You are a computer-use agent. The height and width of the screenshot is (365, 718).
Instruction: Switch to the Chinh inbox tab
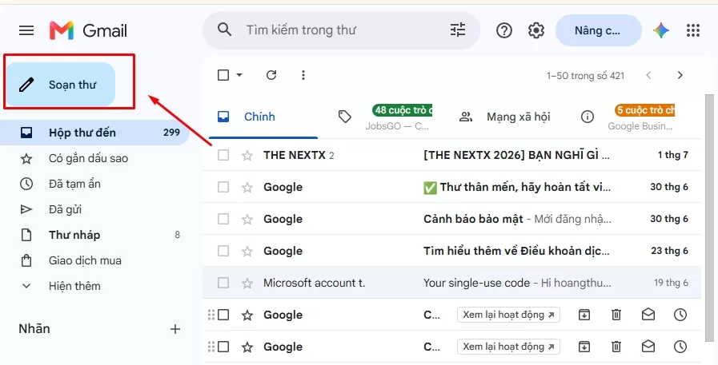[x=263, y=117]
